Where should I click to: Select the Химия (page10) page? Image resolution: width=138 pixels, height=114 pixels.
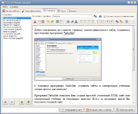pos(17,36)
